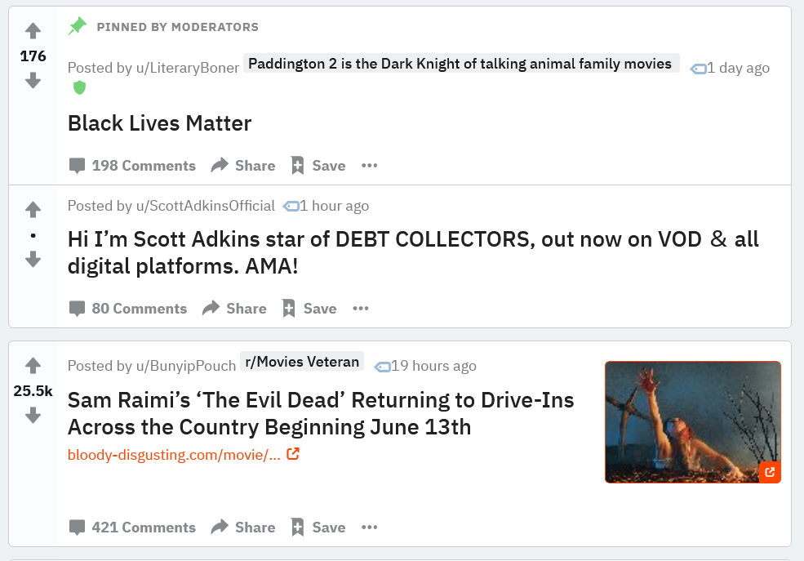Save the Black Lives Matter post

click(x=318, y=166)
